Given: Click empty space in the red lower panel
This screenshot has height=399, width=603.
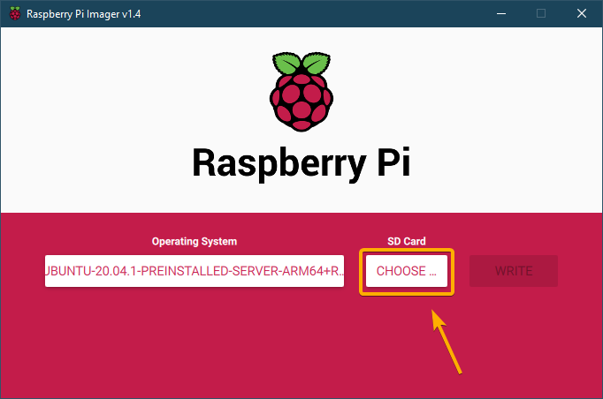Looking at the screenshot, I should click(177, 353).
